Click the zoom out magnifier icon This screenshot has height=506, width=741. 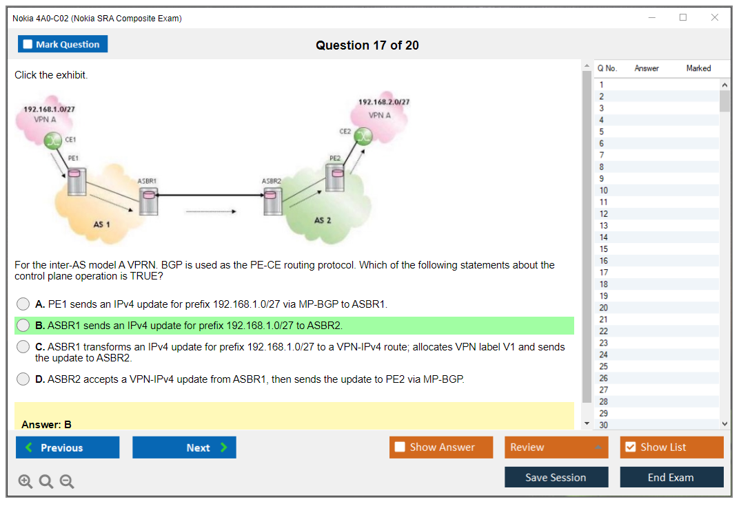coord(67,482)
